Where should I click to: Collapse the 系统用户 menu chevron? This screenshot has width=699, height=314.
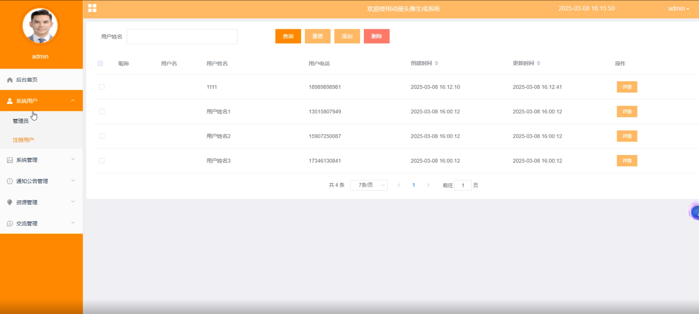[73, 101]
